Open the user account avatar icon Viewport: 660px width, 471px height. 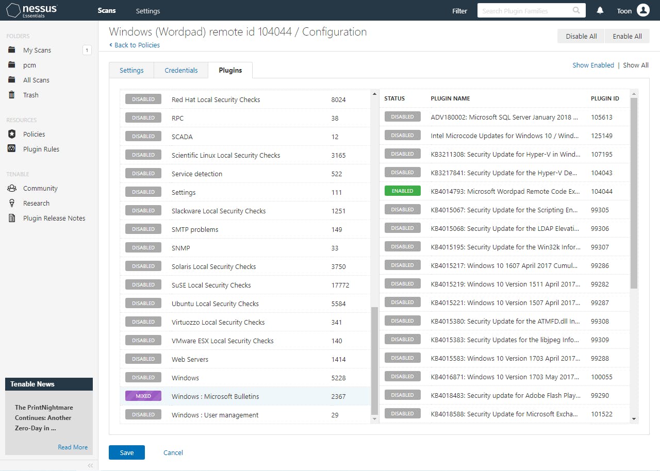pos(642,10)
